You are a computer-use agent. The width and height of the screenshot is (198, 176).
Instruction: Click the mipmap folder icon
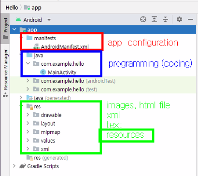(36, 132)
